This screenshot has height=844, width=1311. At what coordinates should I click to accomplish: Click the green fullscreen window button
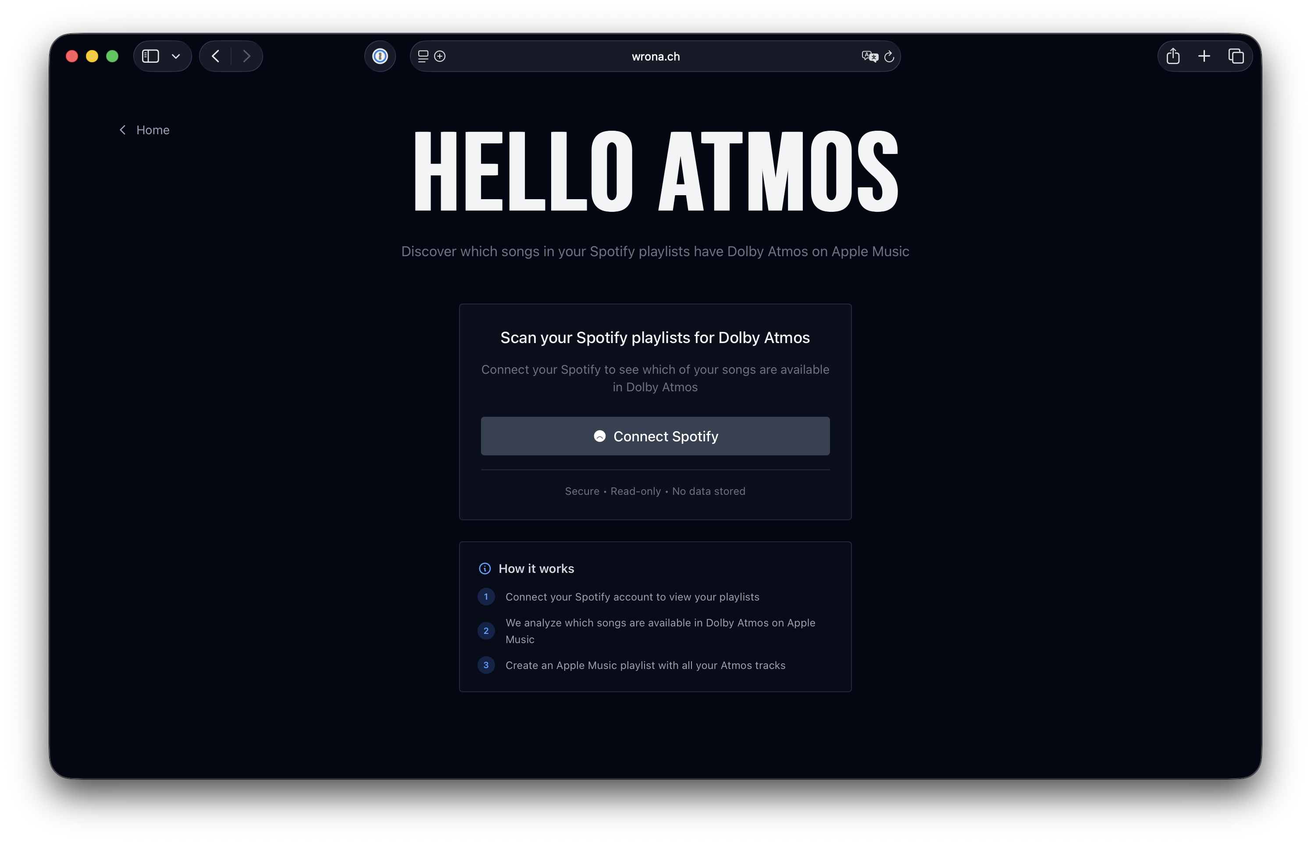click(x=112, y=56)
